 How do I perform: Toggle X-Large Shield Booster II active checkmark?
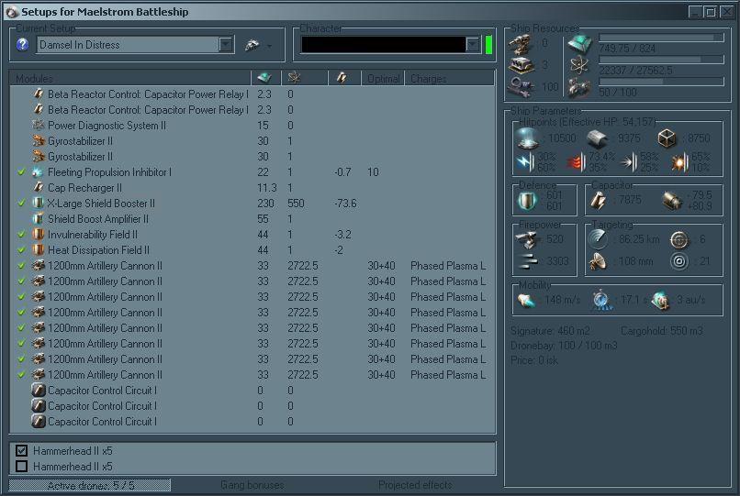click(x=21, y=204)
